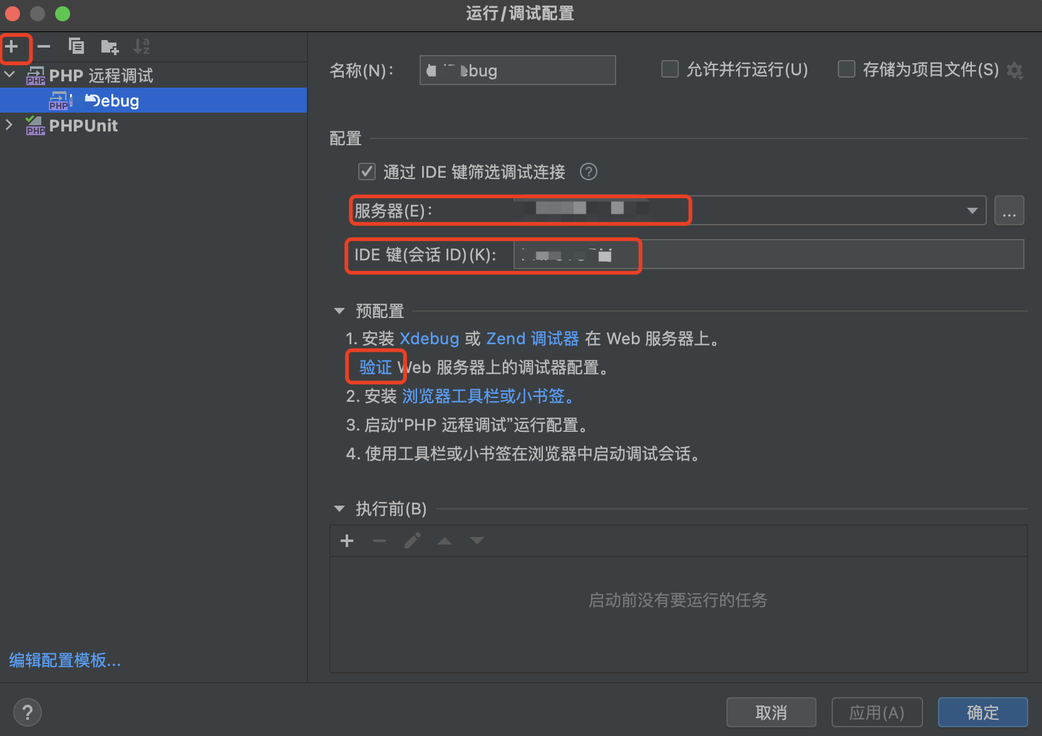
Task: Click the 应用 button
Action: [877, 712]
